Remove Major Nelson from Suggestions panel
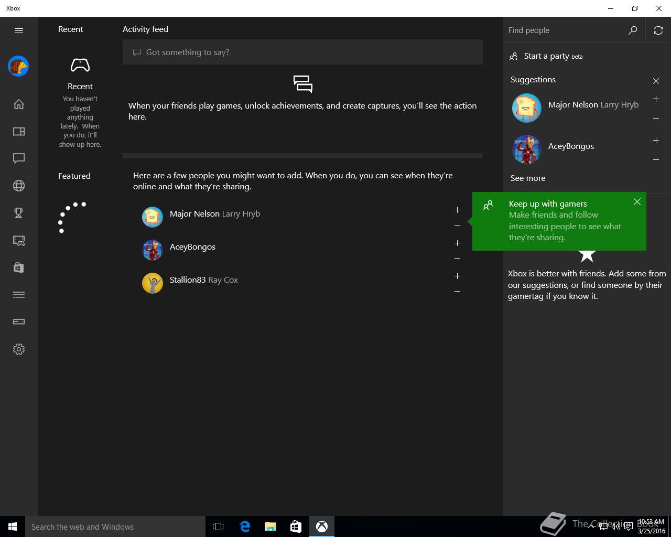This screenshot has width=671, height=537. [656, 118]
